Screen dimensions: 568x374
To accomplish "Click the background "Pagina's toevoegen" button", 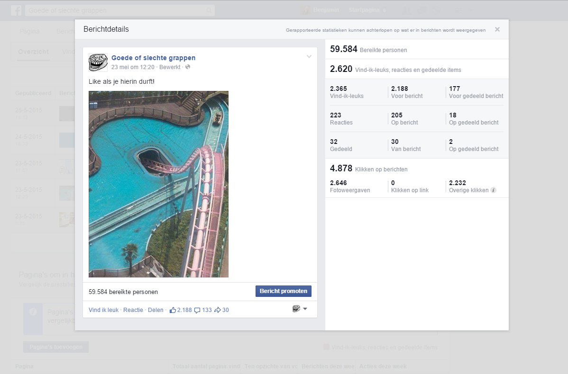I will [x=56, y=347].
